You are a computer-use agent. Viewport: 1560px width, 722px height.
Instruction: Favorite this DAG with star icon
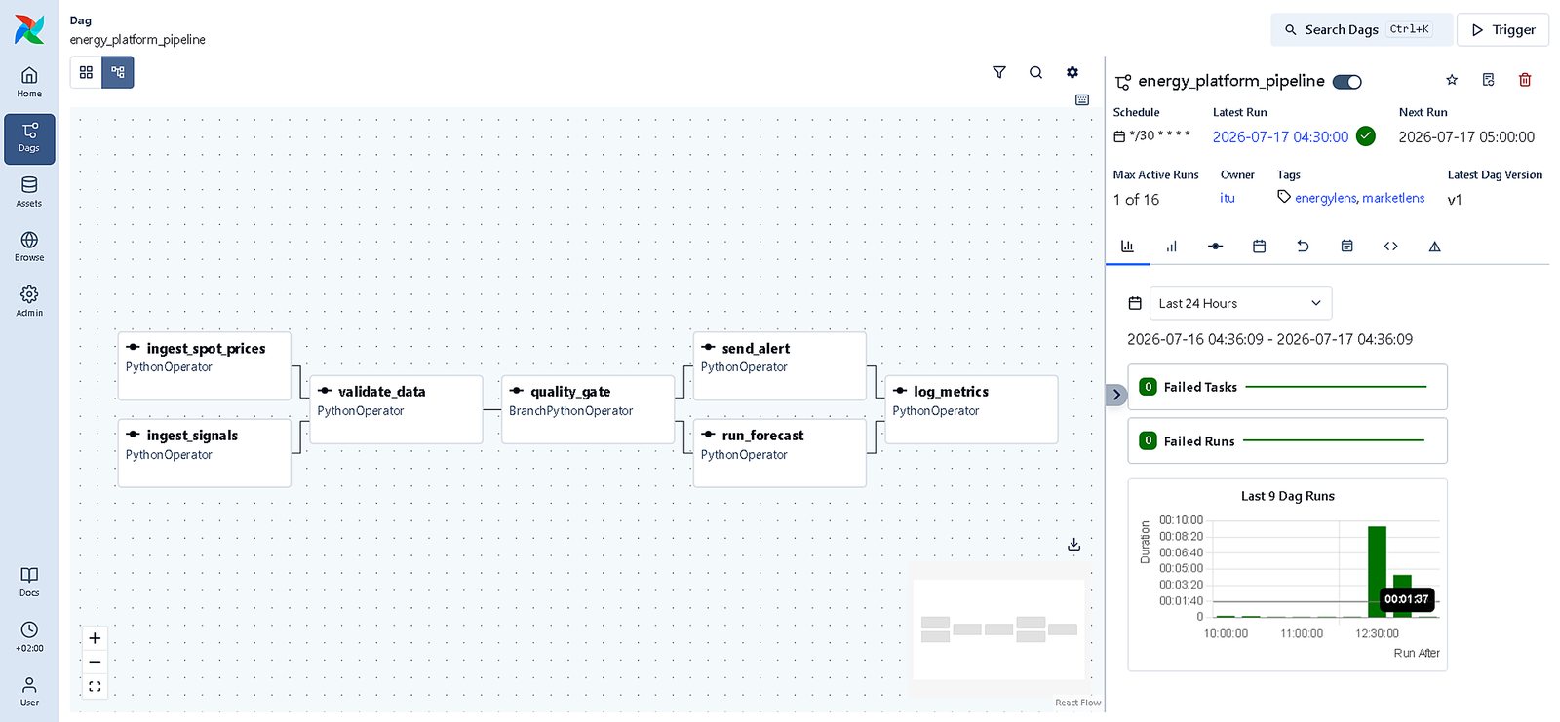click(x=1452, y=80)
